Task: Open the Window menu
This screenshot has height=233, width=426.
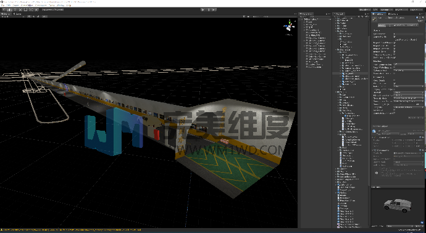Action: (60, 5)
